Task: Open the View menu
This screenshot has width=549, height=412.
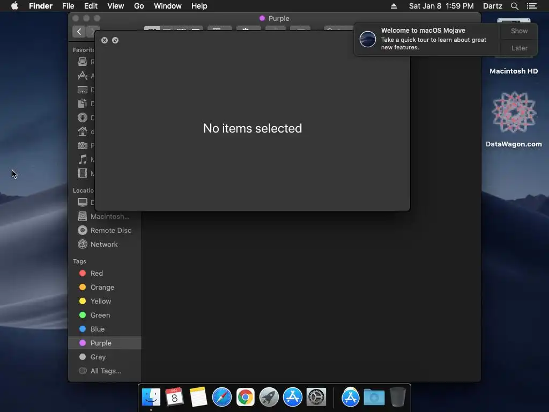Action: point(116,6)
